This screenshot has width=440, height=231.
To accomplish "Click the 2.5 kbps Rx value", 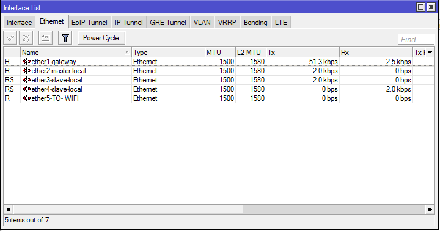I will pos(398,62).
